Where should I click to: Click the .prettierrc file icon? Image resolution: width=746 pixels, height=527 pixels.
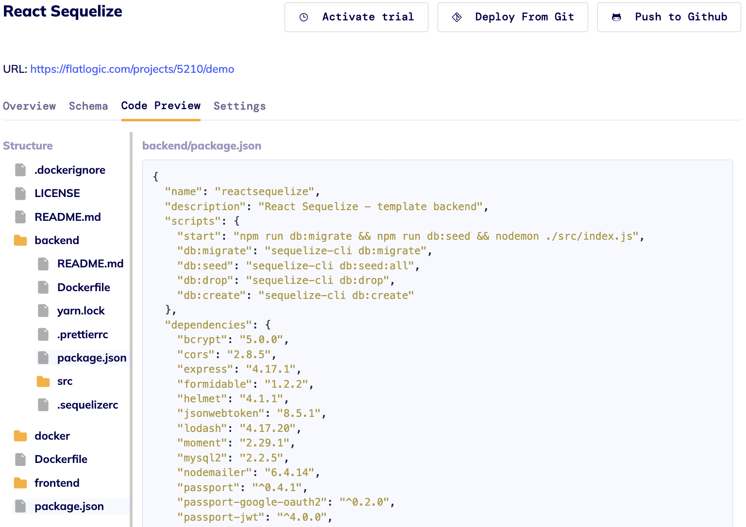coord(43,334)
